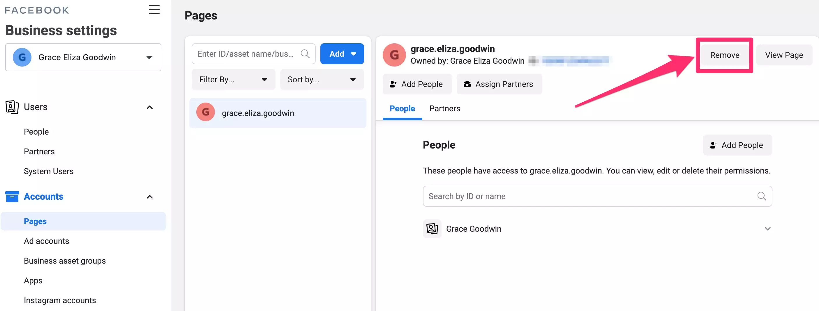Viewport: 819px width, 311px height.
Task: Collapse the Accounts section chevron
Action: pos(149,197)
